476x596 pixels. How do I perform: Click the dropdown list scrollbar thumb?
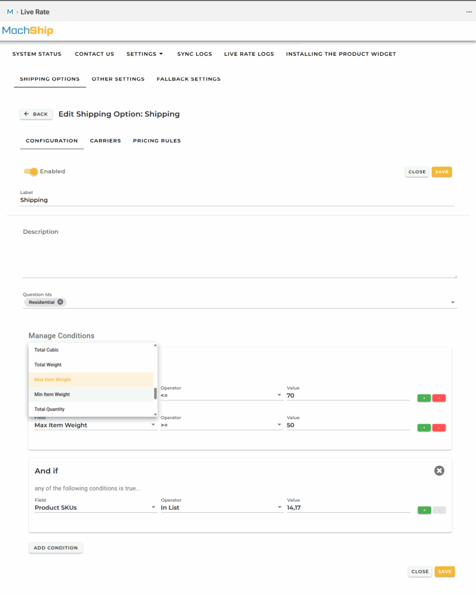coord(155,394)
